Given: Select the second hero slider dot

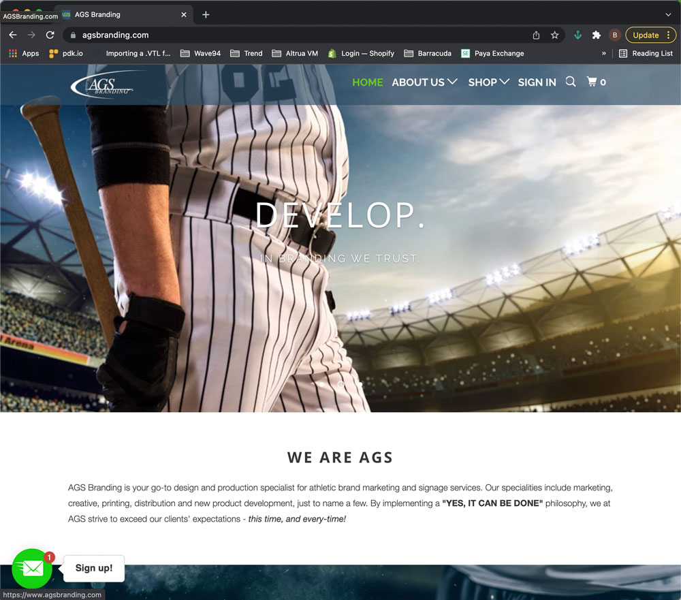Looking at the screenshot, I should tap(341, 384).
